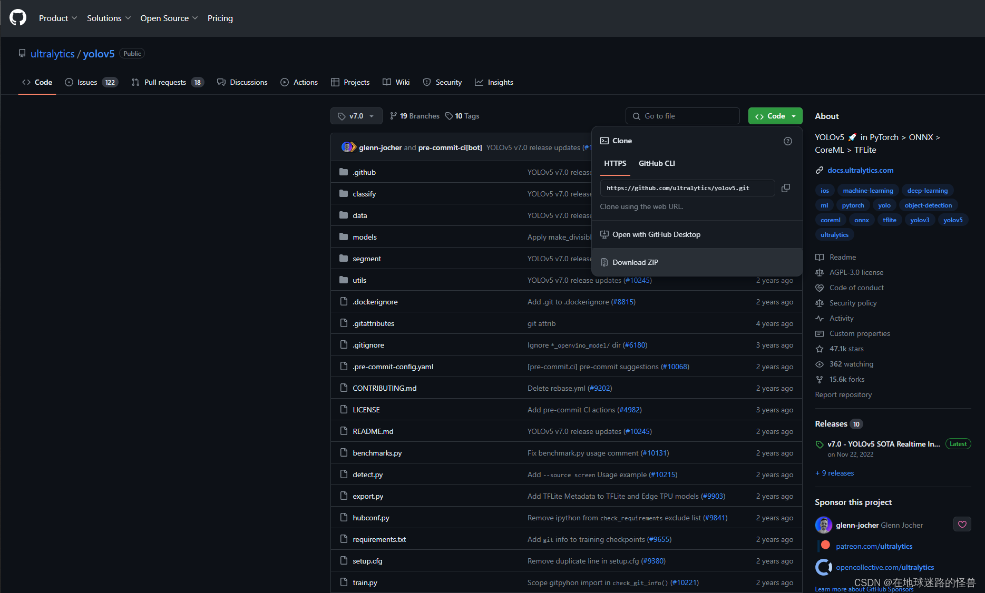Open the AGPL-3.0 license link
985x593 pixels.
point(856,272)
